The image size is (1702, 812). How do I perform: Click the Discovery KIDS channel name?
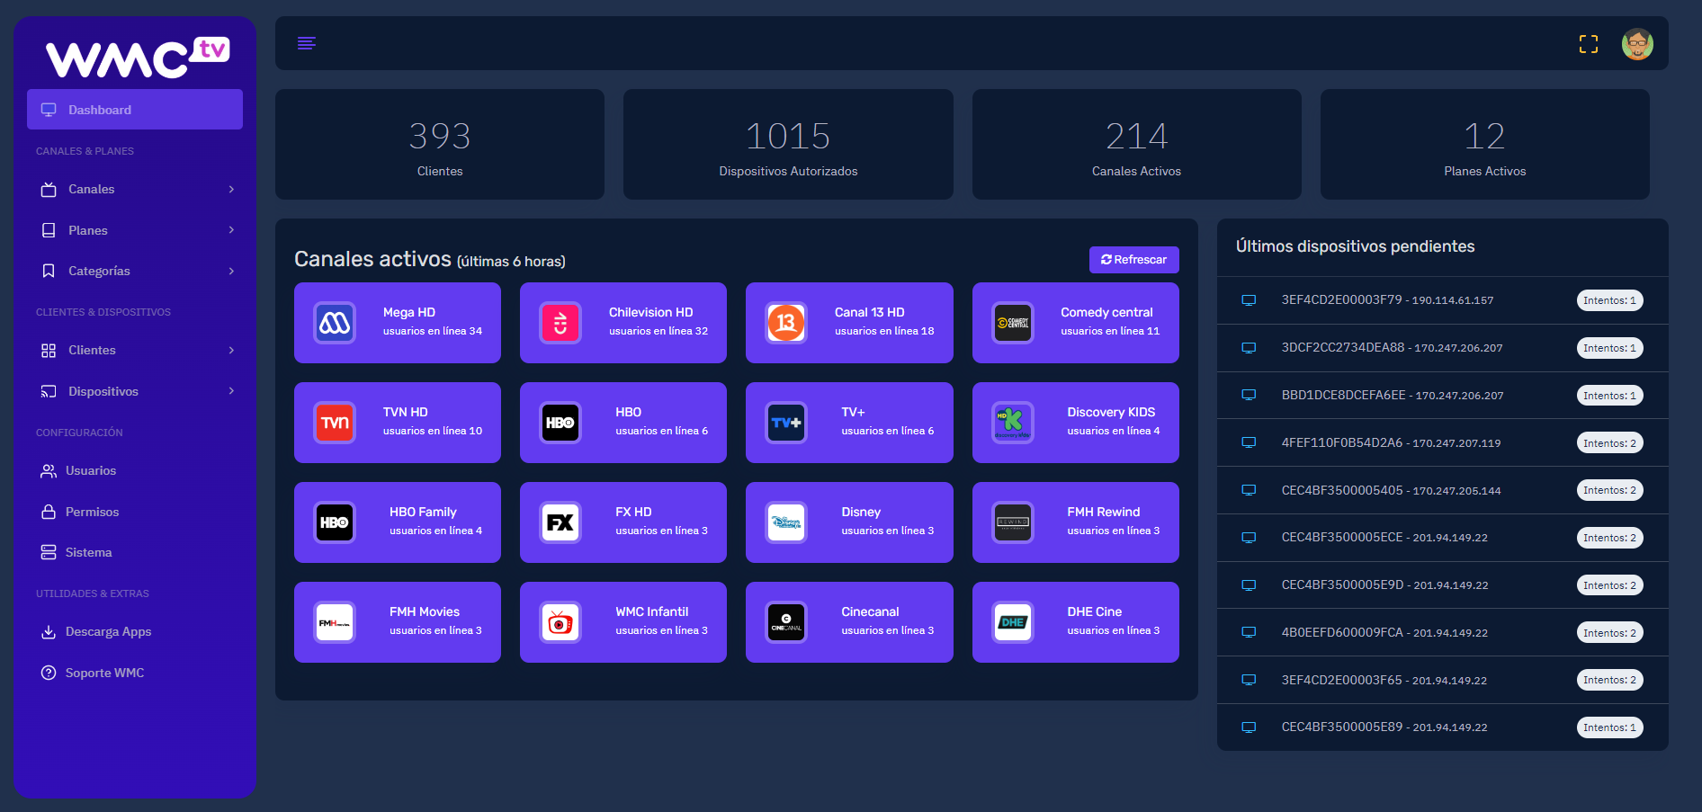click(x=1111, y=412)
